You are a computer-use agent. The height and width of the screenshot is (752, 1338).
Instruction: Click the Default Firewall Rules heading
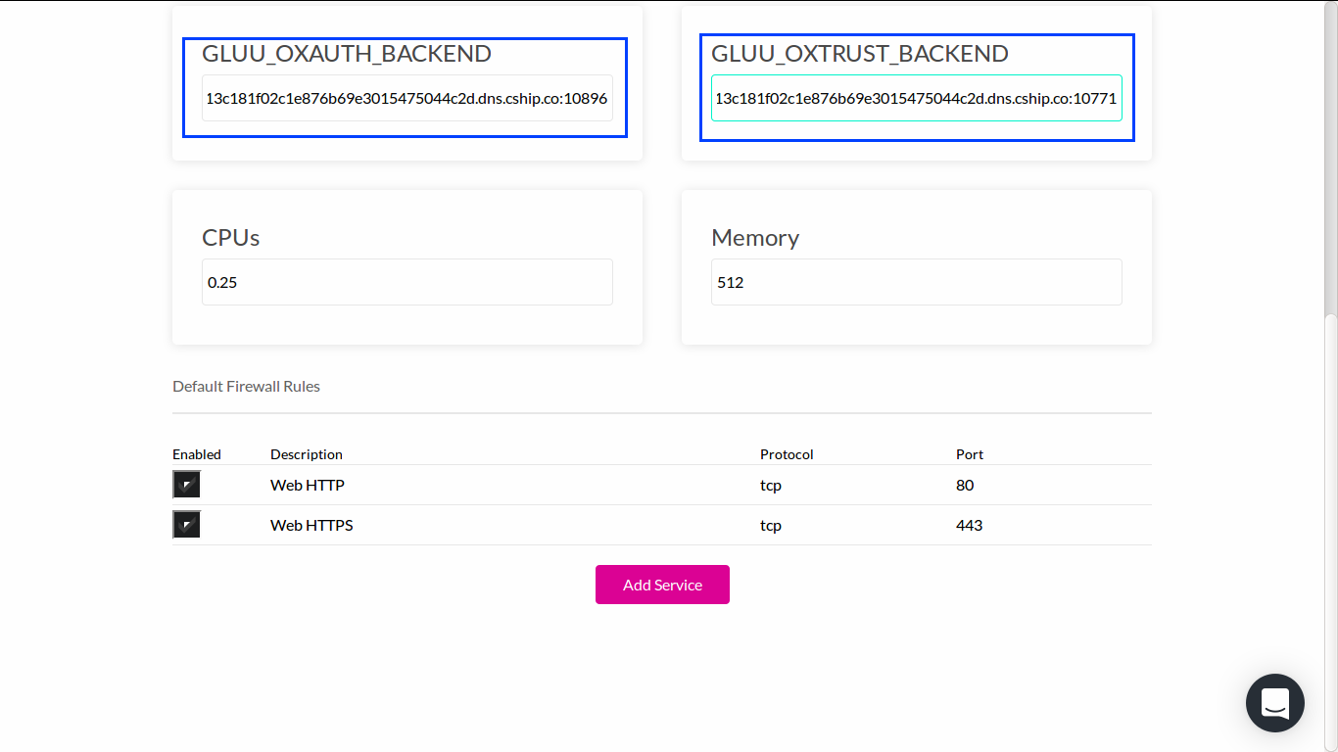[246, 386]
